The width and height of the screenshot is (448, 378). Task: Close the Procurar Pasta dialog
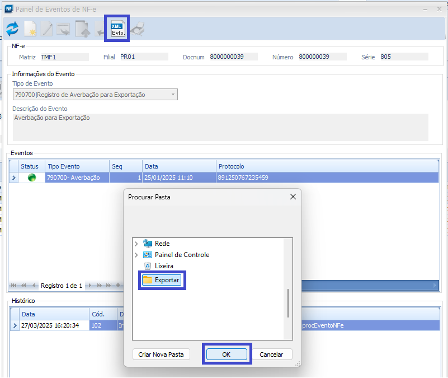tap(293, 197)
